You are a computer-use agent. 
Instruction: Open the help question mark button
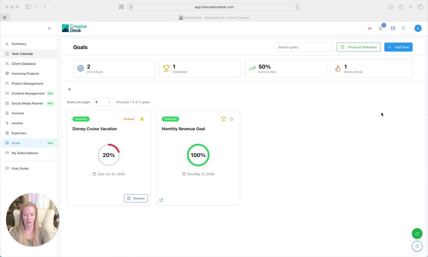417,246
